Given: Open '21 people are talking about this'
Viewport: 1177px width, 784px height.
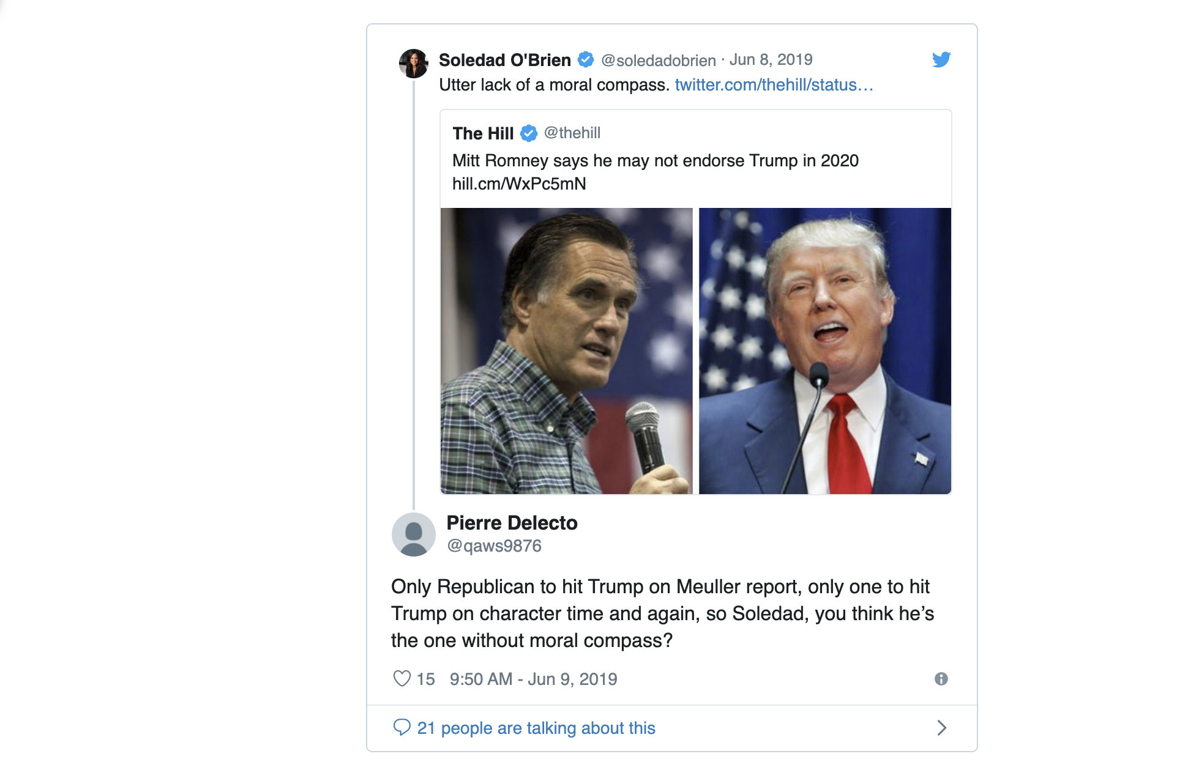Looking at the screenshot, I should click(x=536, y=728).
